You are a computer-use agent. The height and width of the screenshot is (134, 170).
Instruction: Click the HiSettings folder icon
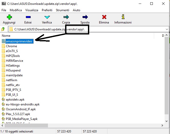click(3, 66)
